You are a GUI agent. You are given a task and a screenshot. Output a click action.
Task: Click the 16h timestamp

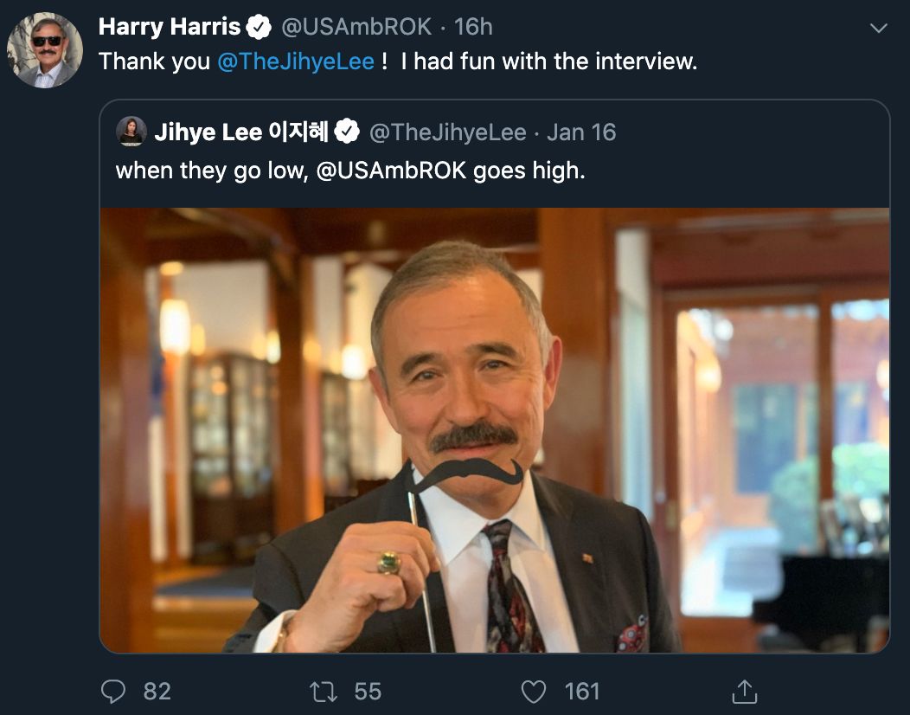[473, 27]
